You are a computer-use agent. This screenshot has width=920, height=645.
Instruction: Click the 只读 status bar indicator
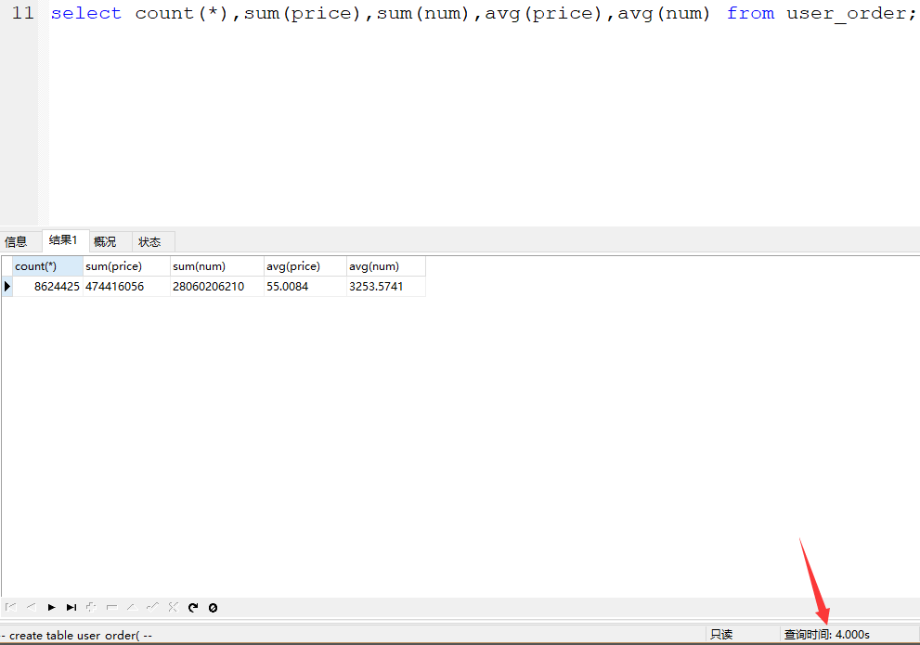click(721, 635)
